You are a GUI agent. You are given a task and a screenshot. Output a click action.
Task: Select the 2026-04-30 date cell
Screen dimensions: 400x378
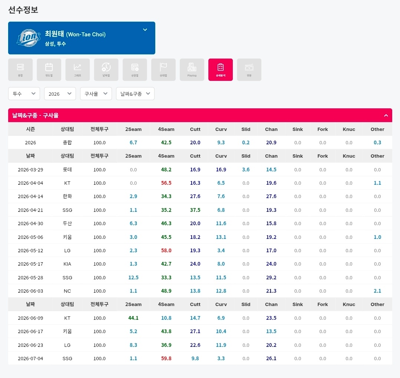click(30, 223)
